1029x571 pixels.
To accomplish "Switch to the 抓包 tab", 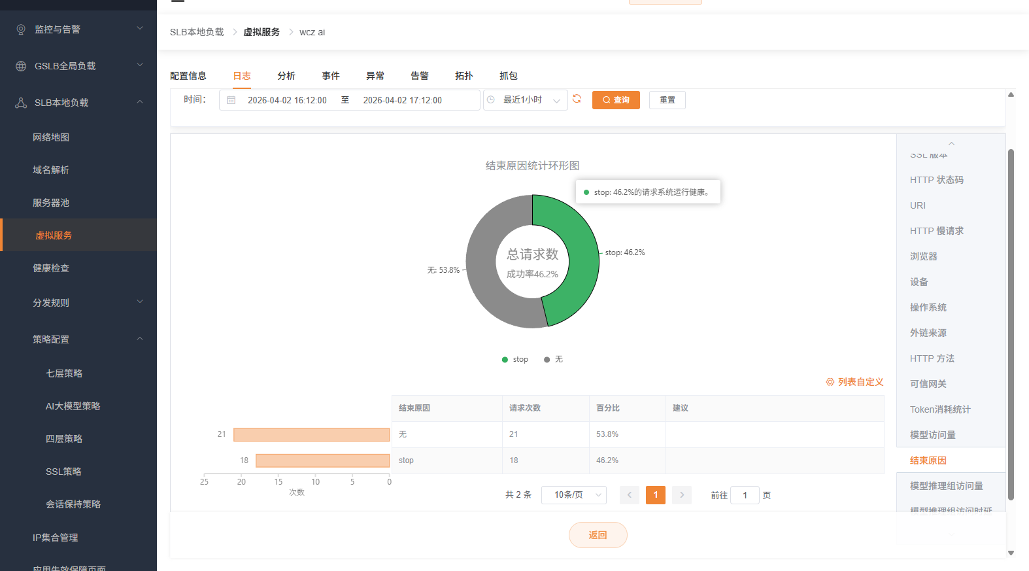I will click(x=509, y=76).
